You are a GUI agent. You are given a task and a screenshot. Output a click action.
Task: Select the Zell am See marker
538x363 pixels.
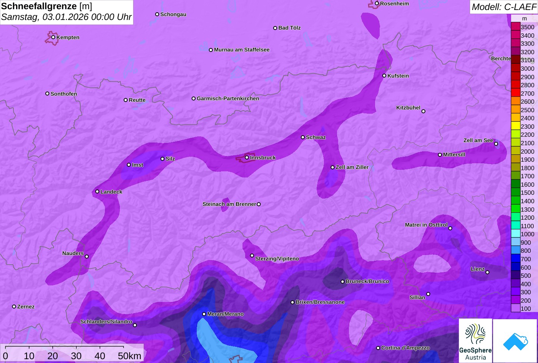(496, 144)
